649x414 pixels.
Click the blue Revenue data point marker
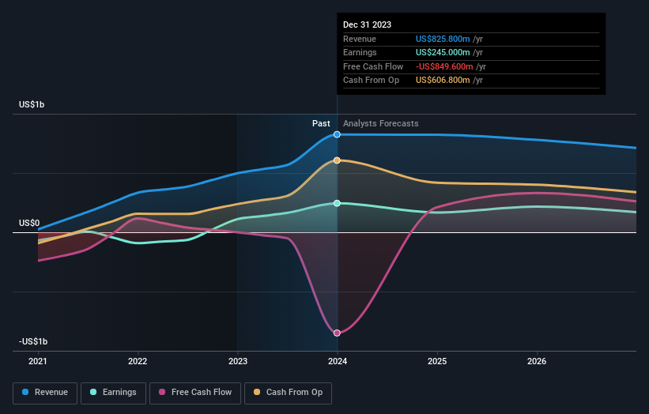pyautogui.click(x=337, y=134)
